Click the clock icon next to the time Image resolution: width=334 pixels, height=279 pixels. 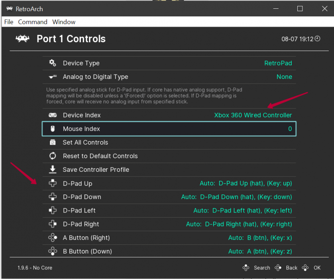[317, 39]
